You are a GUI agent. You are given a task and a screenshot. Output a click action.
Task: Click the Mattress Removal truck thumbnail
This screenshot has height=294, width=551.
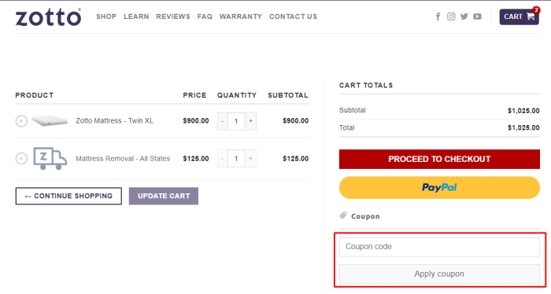[50, 159]
